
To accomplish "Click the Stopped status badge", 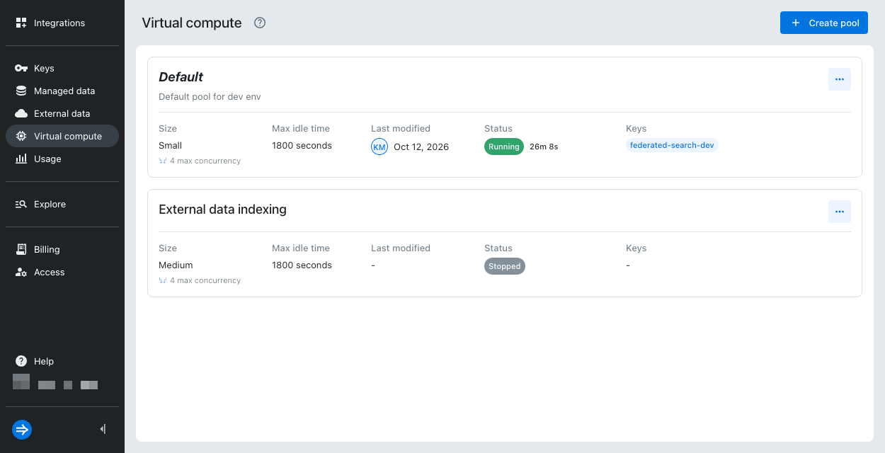I will coord(505,266).
